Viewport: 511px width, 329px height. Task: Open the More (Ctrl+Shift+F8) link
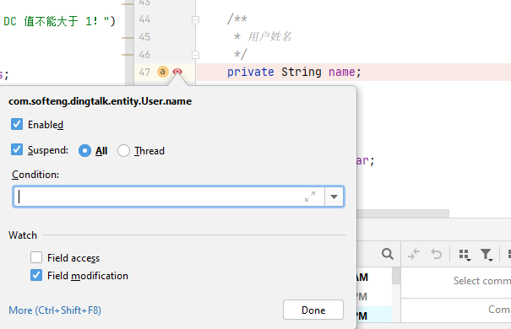pos(55,310)
